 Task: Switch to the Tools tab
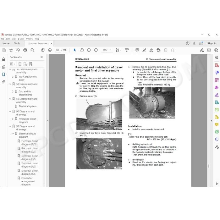pos(17,43)
